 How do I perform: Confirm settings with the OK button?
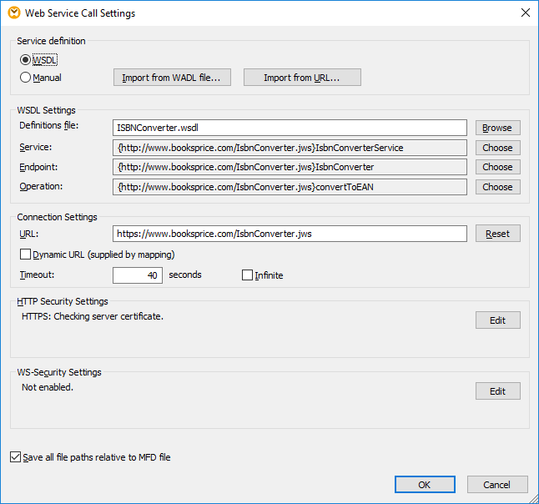point(425,485)
